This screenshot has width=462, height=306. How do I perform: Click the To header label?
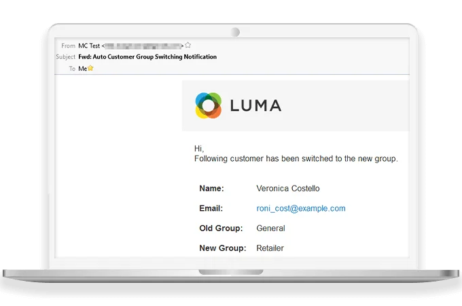click(x=72, y=69)
